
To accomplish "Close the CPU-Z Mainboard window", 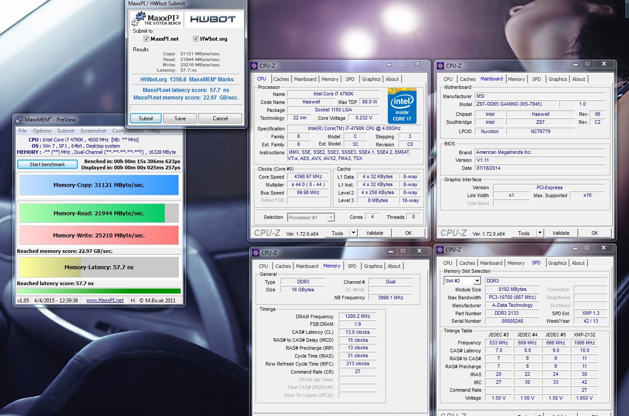I will (603, 64).
